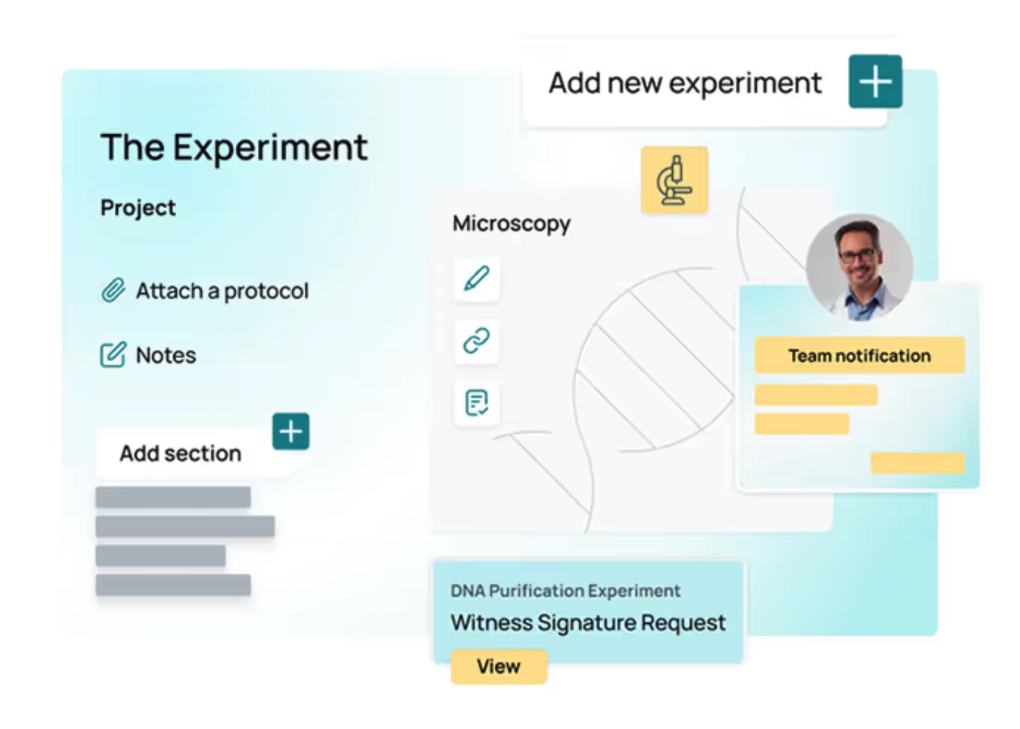The image size is (1020, 729).
Task: Click the DNA Purification Experiment subtitle
Action: tap(565, 590)
